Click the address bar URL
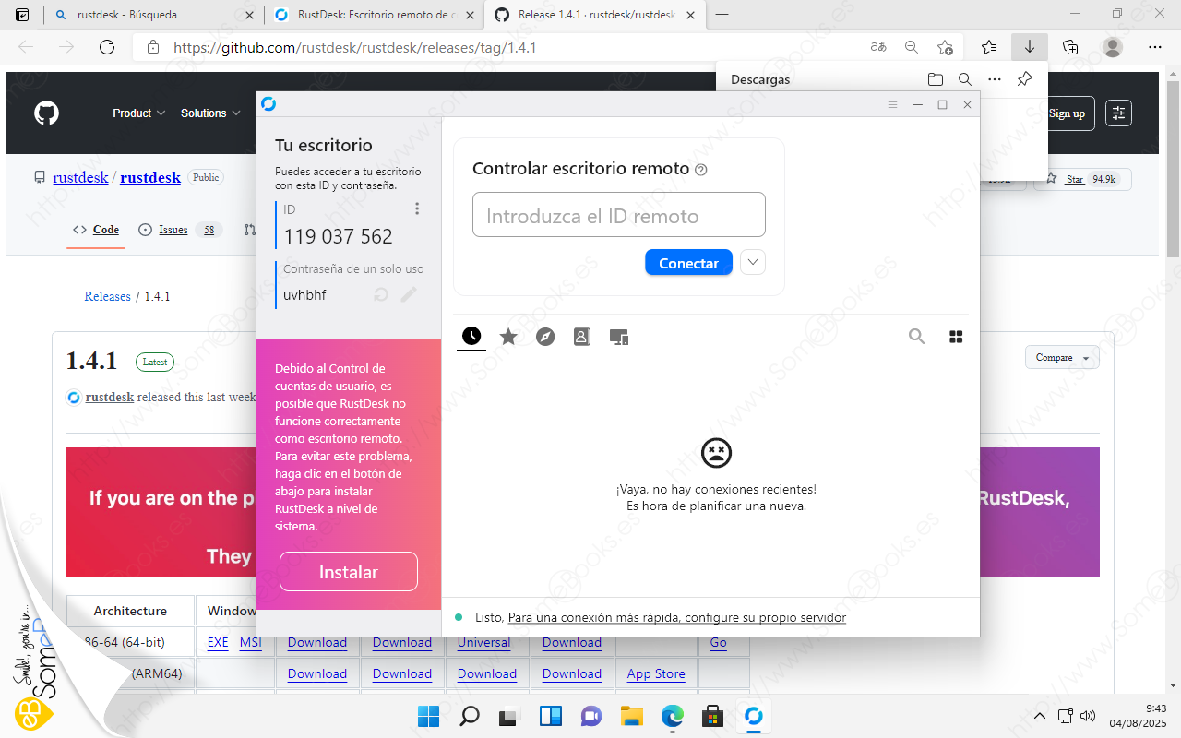1181x738 pixels. (355, 48)
